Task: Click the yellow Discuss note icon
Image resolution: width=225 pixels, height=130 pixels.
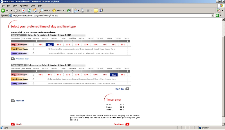Action: 96,10
